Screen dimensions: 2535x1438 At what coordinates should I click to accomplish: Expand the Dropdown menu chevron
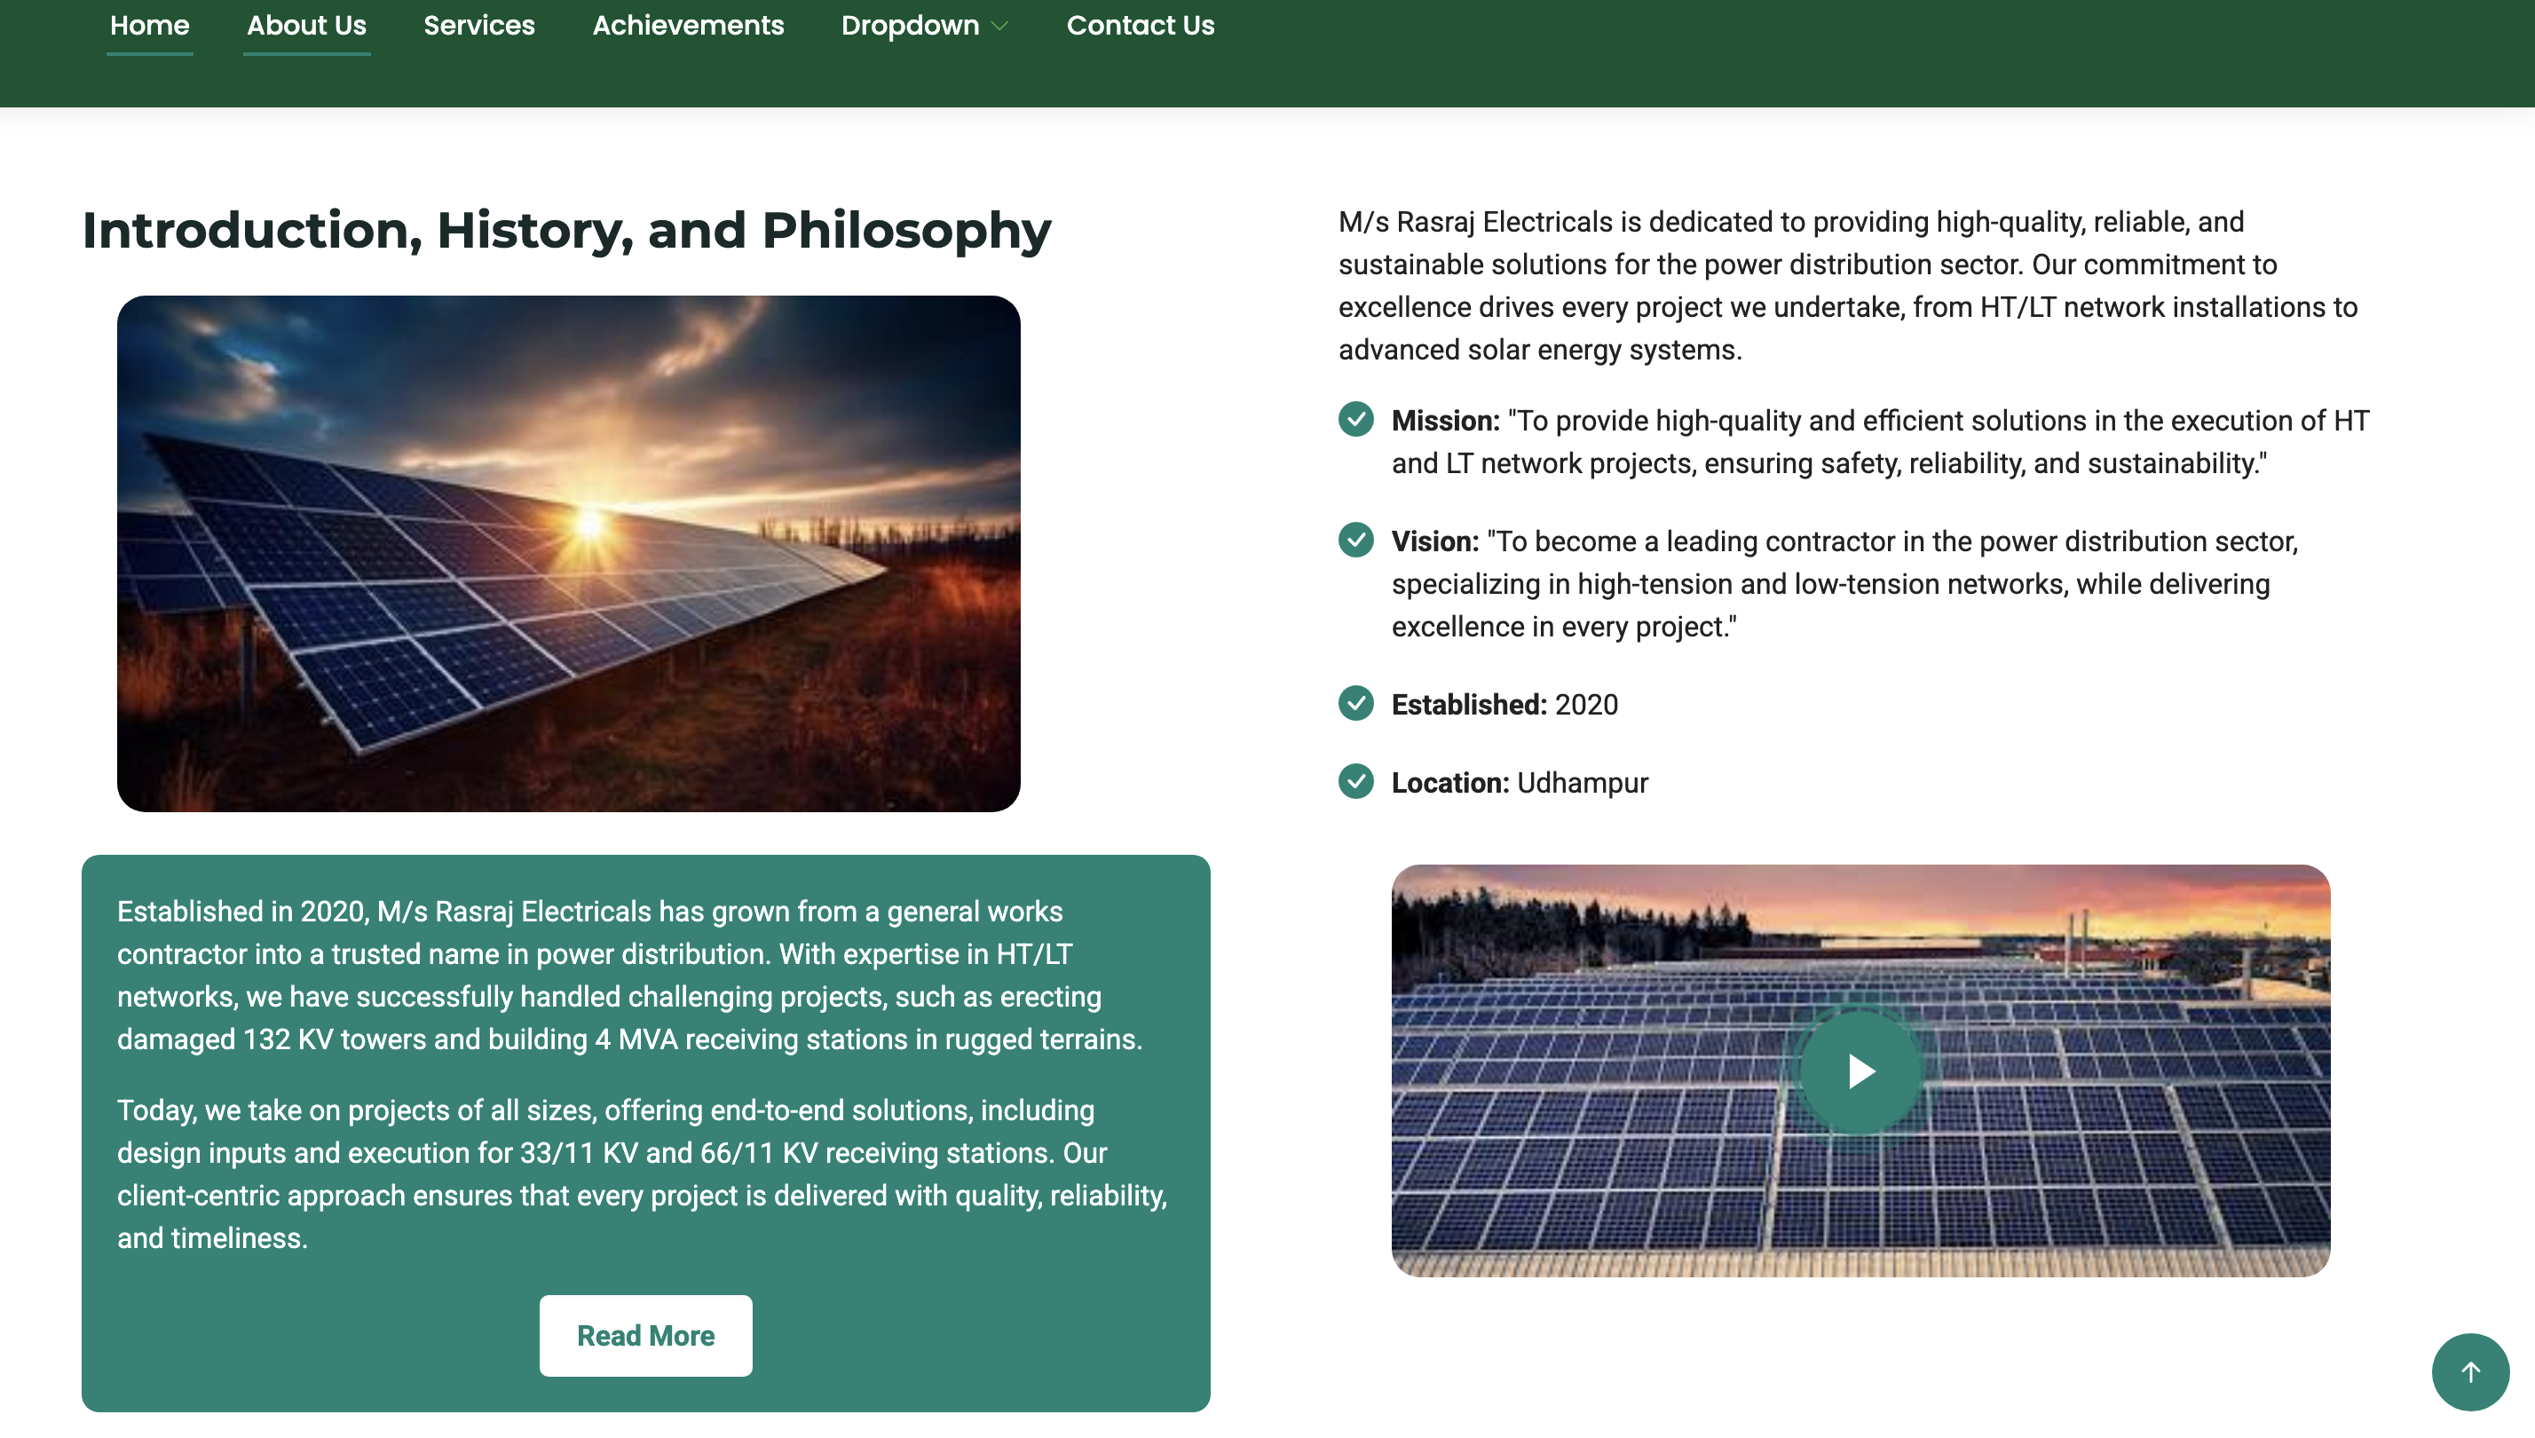click(x=999, y=27)
